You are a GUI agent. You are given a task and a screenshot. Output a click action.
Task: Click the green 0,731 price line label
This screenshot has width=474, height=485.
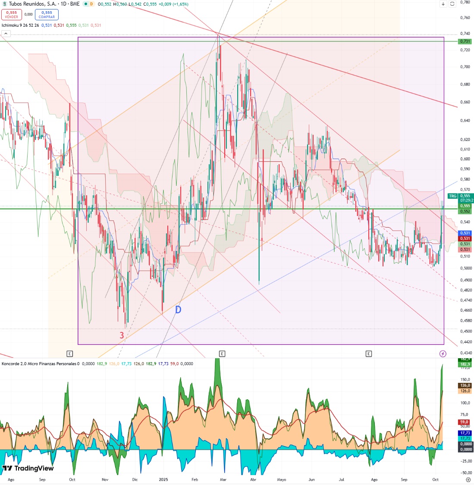coord(465,41)
